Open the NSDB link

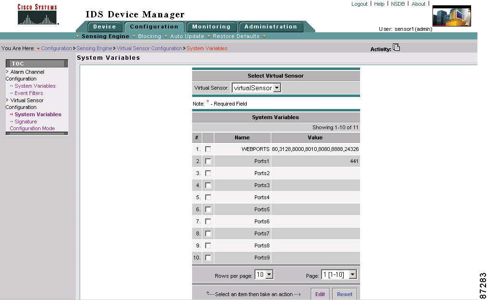(x=398, y=4)
